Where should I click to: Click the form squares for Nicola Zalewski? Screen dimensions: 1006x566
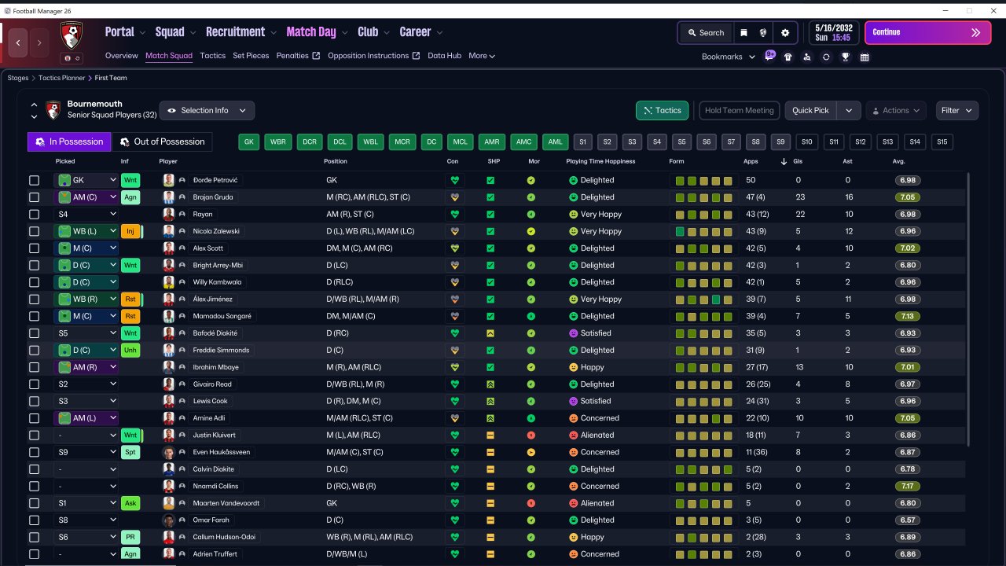pos(704,231)
